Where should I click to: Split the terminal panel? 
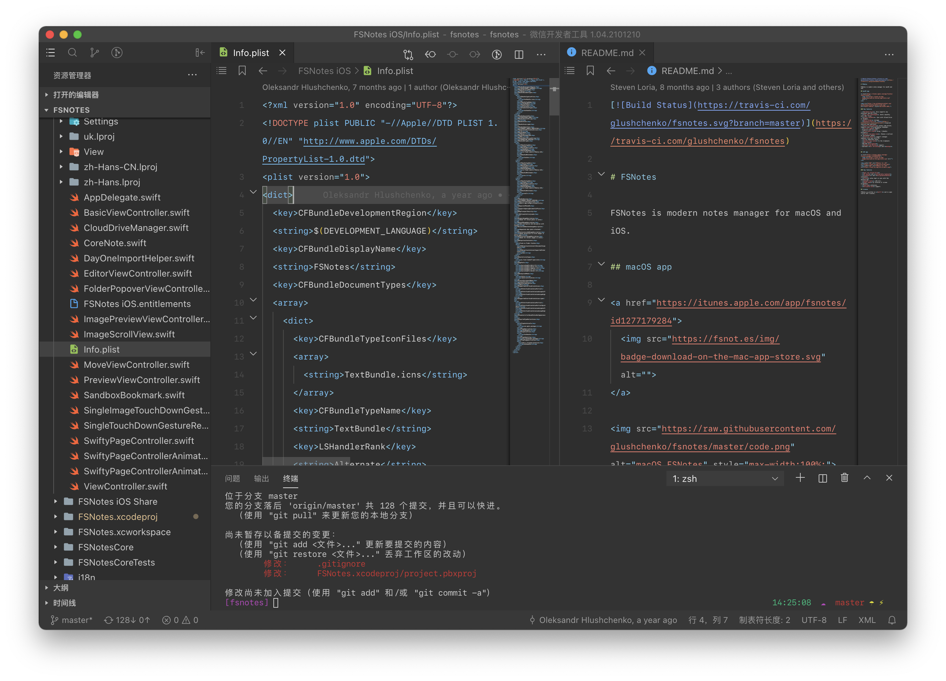click(822, 478)
